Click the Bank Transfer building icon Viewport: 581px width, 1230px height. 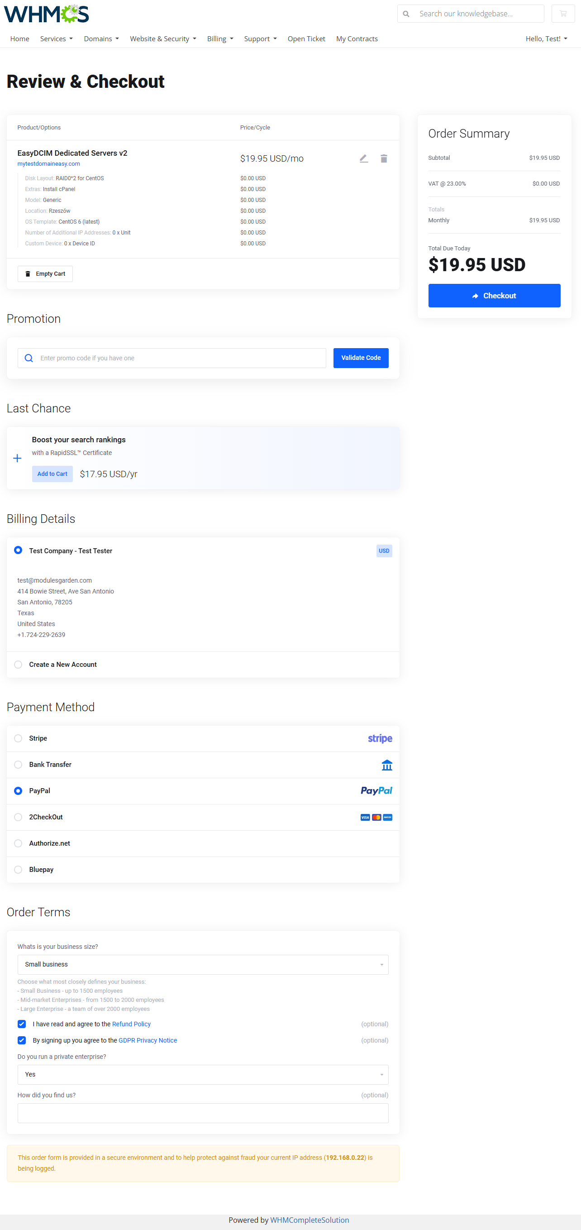pos(387,765)
